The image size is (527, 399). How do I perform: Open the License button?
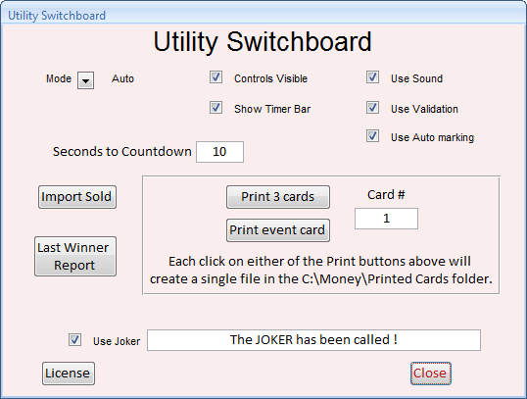(x=69, y=374)
